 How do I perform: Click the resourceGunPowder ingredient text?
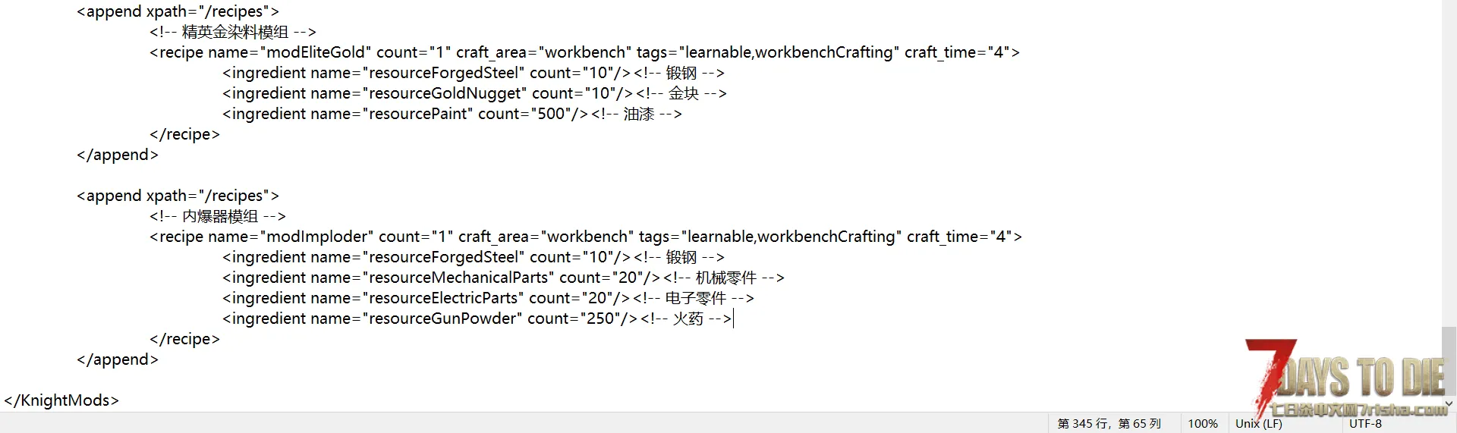443,318
